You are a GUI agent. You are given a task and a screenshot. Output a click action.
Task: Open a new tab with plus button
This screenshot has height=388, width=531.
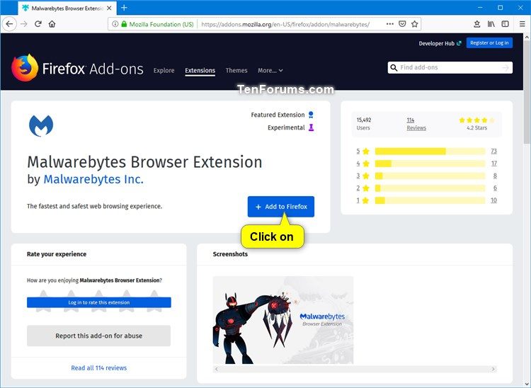point(124,8)
